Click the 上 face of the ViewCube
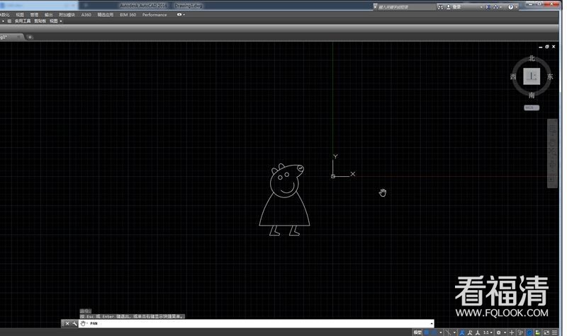This screenshot has width=567, height=336. (x=532, y=76)
